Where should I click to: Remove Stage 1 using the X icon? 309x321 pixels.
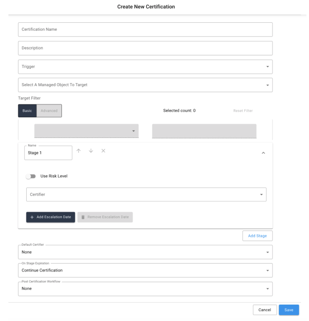click(x=103, y=151)
